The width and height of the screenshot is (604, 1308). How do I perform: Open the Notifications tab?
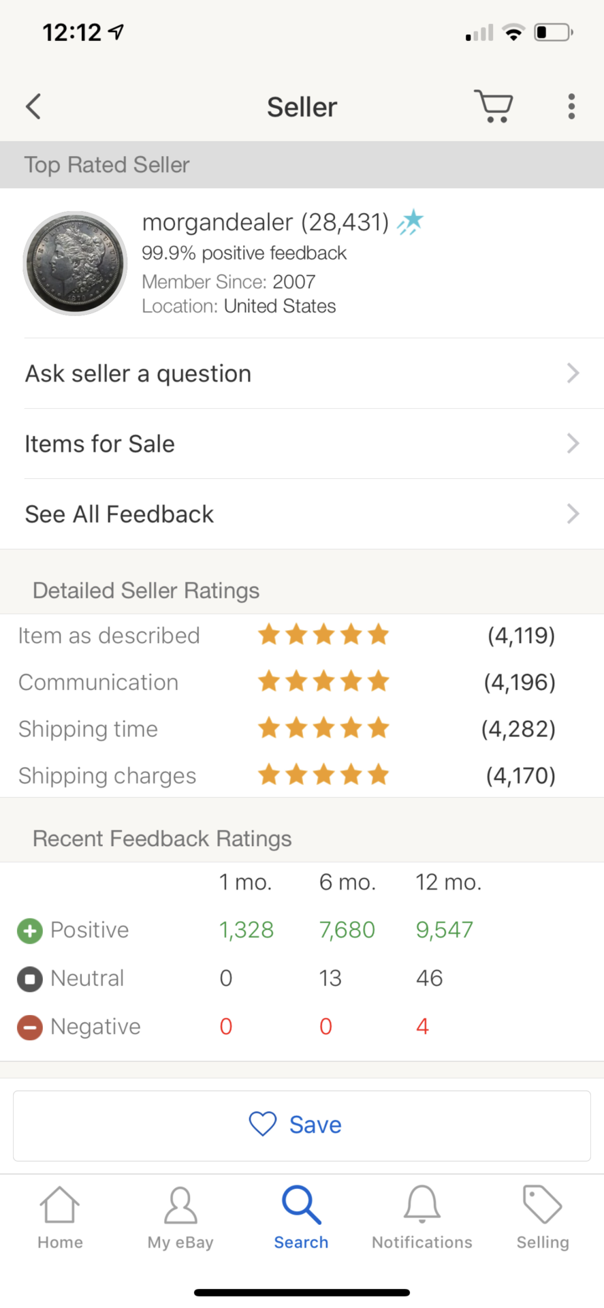(x=422, y=1218)
